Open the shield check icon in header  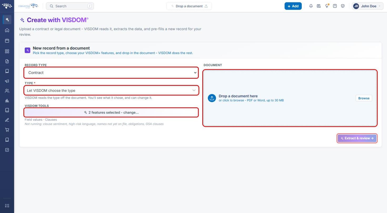[343, 6]
